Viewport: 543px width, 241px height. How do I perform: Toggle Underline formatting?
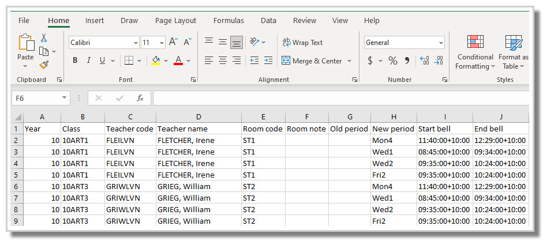pos(102,61)
